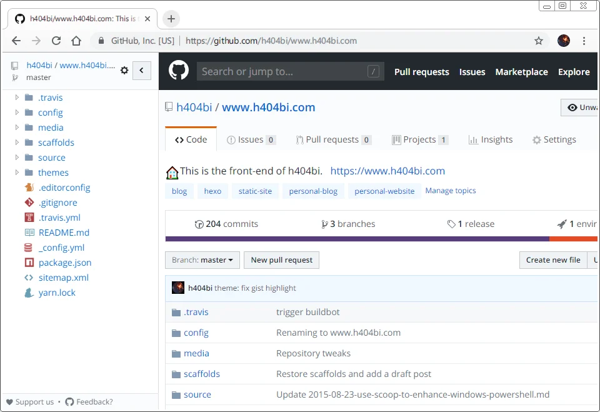The image size is (600, 412).
Task: Open the Branch: master dropdown
Action: (202, 260)
